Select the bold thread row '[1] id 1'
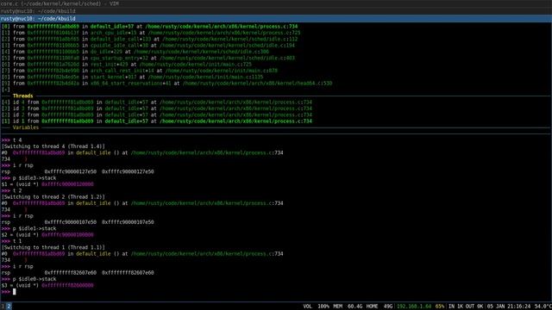Viewport: 552px width, 310px height. [x=157, y=121]
